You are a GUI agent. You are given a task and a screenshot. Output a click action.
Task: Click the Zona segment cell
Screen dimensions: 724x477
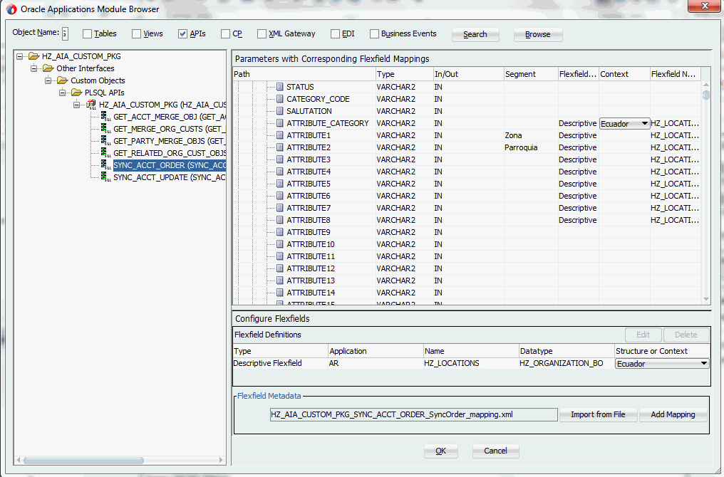click(531, 135)
